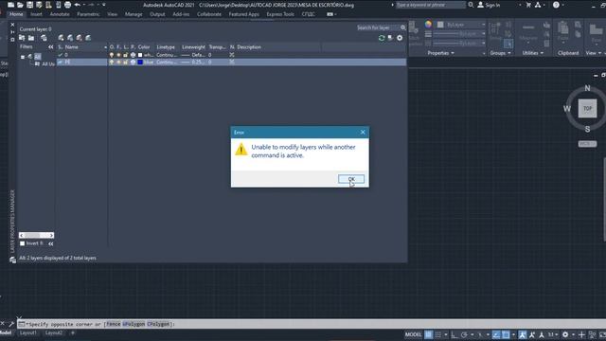606x341 pixels.
Task: Open status bar workspace gear icon
Action: click(565, 334)
